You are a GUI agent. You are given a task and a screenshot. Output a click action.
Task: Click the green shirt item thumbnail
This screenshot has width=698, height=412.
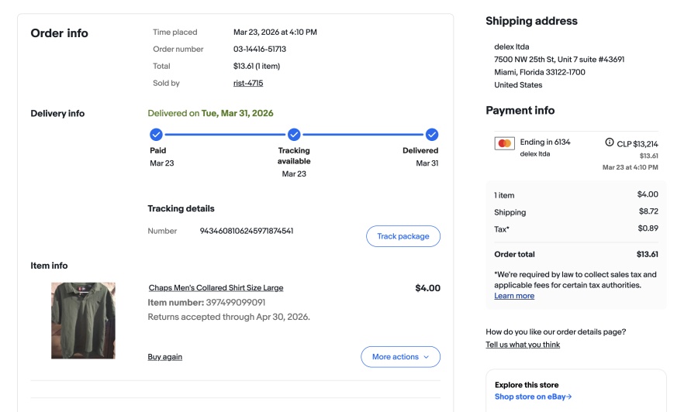click(83, 320)
